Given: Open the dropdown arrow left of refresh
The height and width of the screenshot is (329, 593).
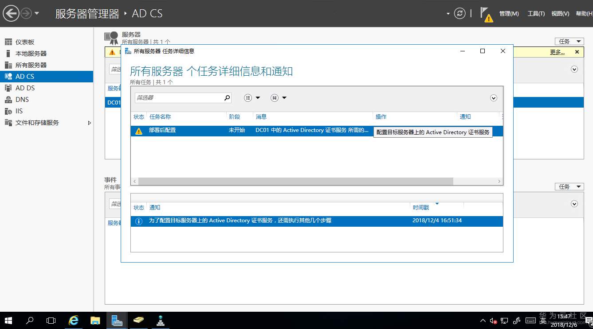Looking at the screenshot, I should pyautogui.click(x=448, y=14).
